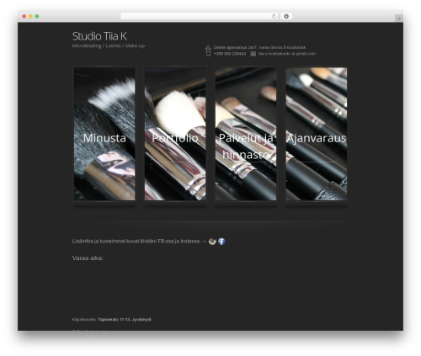421x356 pixels.
Task: Click the Studio Tiia K site title
Action: click(x=99, y=36)
